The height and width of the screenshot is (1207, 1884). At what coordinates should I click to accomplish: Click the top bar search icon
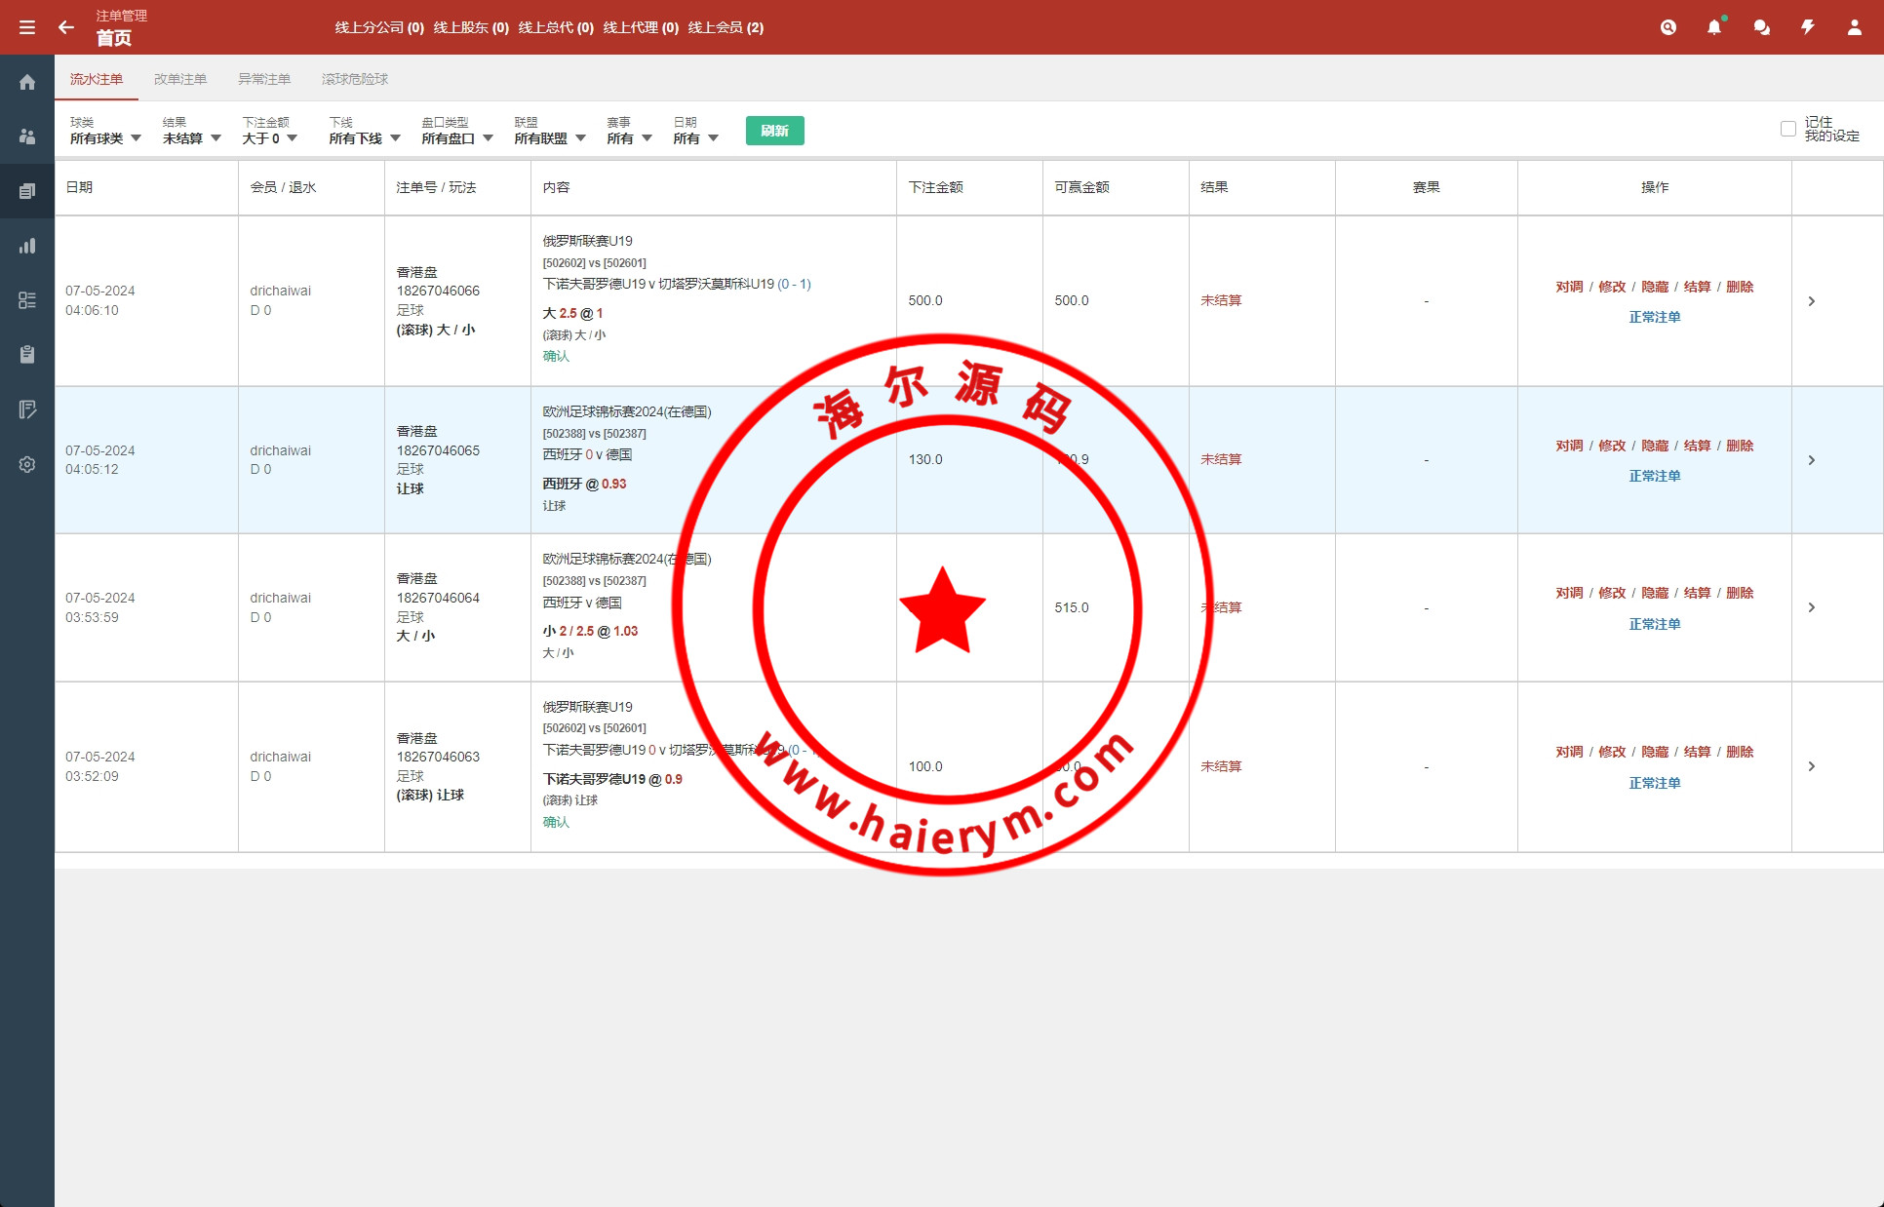click(1668, 27)
